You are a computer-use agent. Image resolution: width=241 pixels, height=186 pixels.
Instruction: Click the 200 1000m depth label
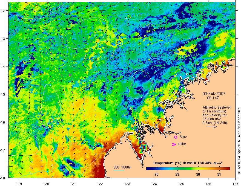(122, 167)
